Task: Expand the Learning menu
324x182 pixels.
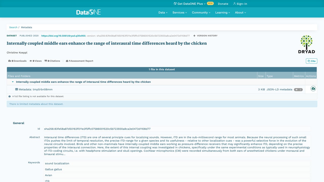Action: [x=223, y=12]
